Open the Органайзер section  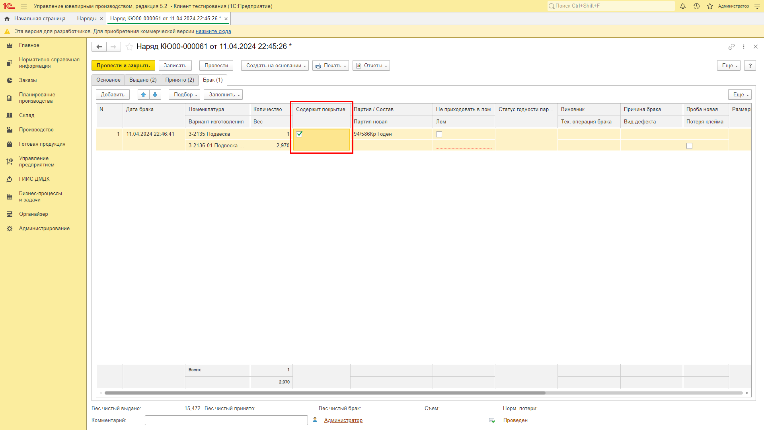click(x=43, y=214)
